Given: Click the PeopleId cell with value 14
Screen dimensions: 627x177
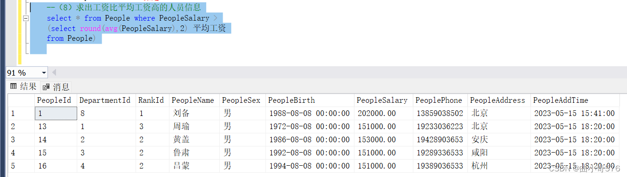Looking at the screenshot, I should (x=56, y=139).
